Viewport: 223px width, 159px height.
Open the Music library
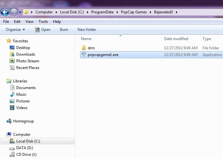click(x=21, y=94)
